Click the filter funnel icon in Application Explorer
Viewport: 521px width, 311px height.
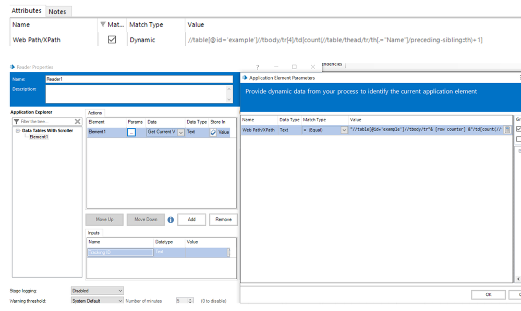pyautogui.click(x=17, y=122)
